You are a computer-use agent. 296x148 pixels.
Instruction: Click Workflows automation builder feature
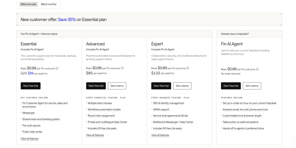[104, 110]
